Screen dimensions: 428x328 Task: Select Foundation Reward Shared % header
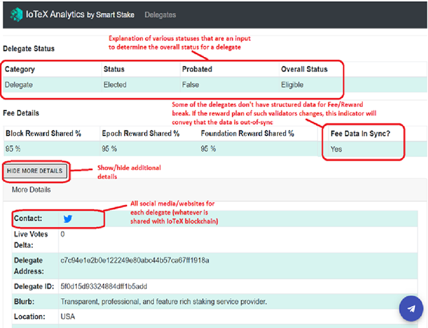click(x=247, y=133)
